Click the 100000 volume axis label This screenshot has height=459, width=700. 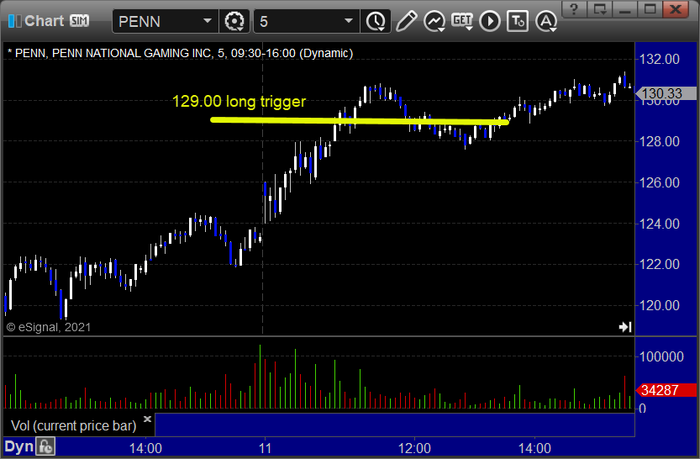click(x=661, y=356)
